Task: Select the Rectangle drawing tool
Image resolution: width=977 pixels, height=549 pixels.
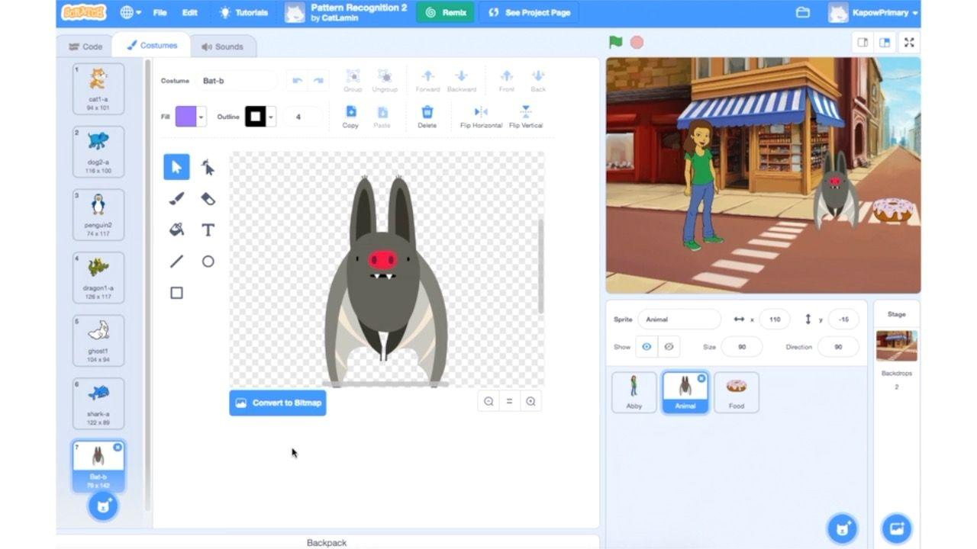Action: point(176,293)
